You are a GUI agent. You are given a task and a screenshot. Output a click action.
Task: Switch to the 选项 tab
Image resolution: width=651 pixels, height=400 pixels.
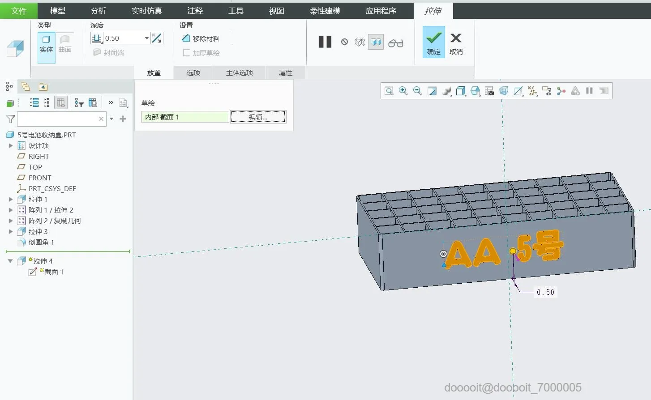[x=193, y=72]
